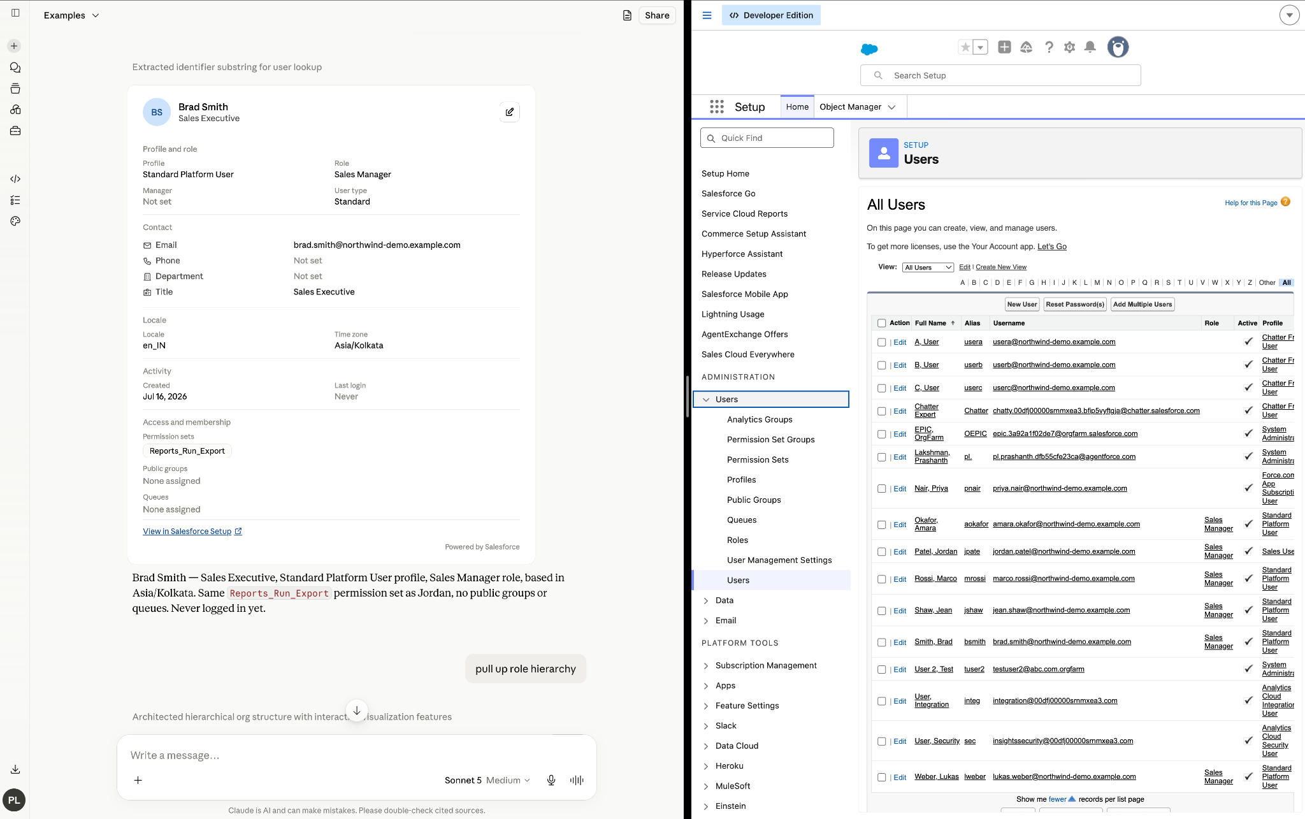Image resolution: width=1305 pixels, height=819 pixels.
Task: Toggle the Claude sidebar panel icon
Action: 15,13
